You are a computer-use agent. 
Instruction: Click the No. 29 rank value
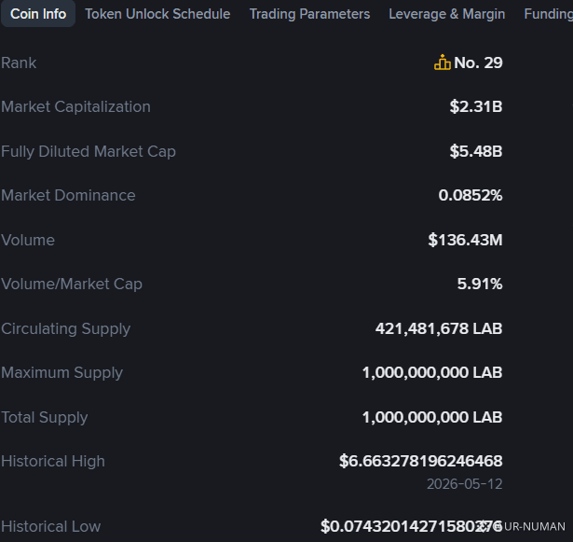pyautogui.click(x=478, y=63)
